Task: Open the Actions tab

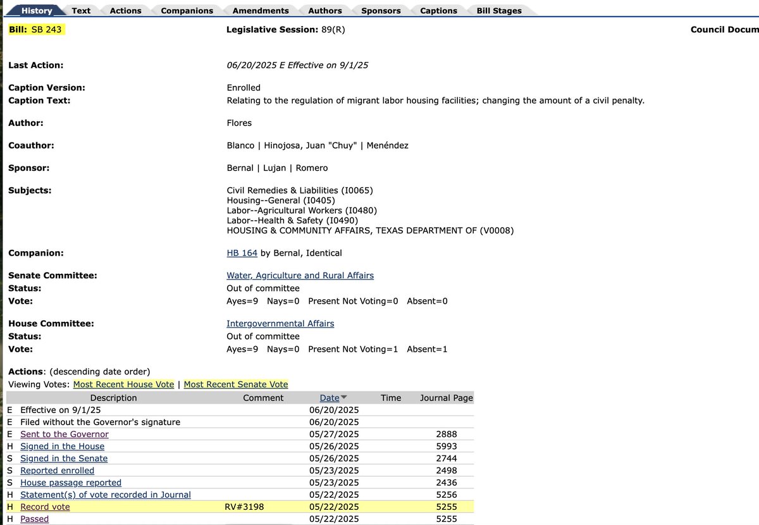Action: point(126,11)
